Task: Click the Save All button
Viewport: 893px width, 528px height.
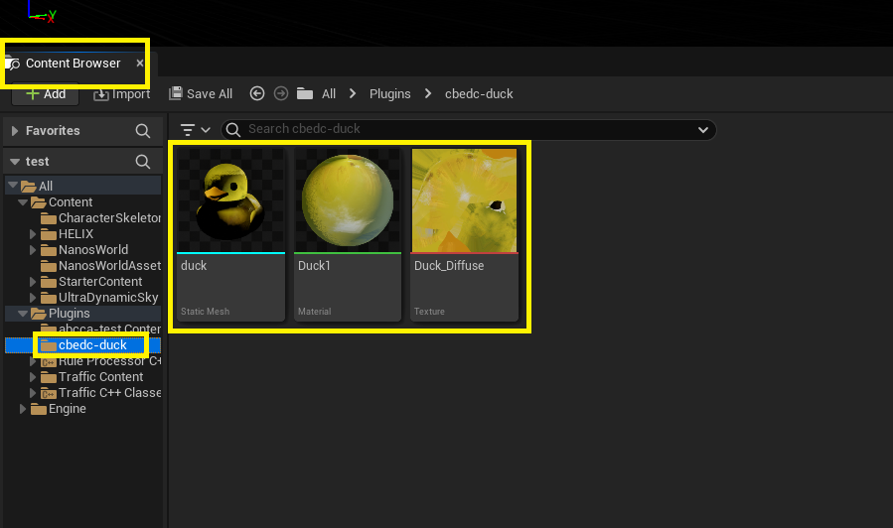Action: pos(201,93)
